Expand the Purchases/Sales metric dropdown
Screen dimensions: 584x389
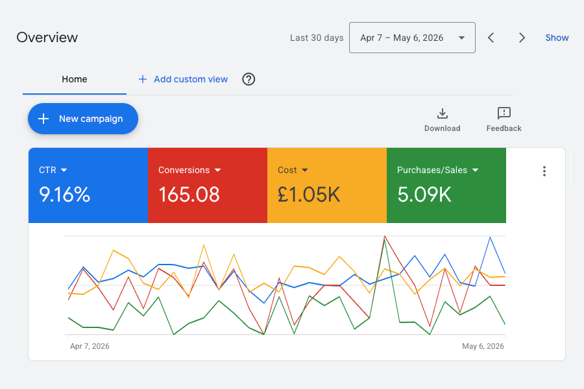(x=475, y=170)
